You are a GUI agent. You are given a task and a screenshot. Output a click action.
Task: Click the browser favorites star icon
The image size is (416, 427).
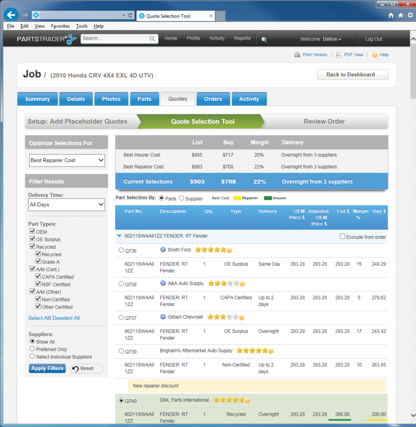[x=401, y=15]
